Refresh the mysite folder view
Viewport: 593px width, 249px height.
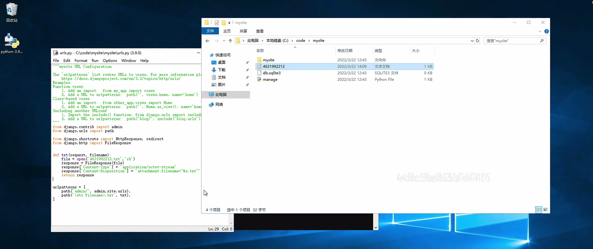click(478, 41)
